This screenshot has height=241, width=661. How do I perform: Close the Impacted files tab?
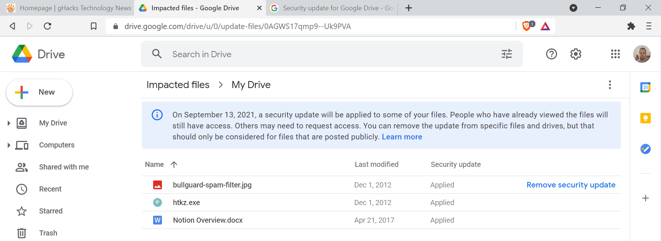[x=259, y=8]
